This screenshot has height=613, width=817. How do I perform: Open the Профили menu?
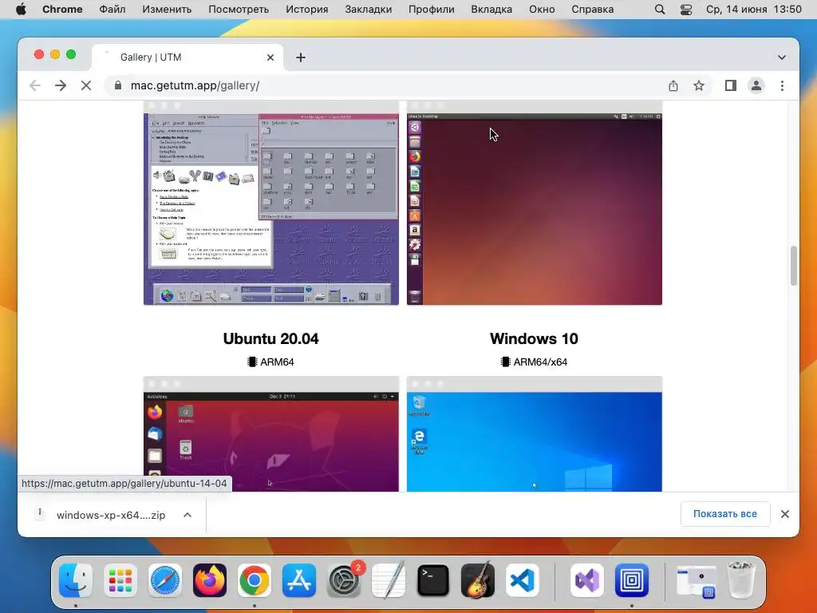pos(432,10)
